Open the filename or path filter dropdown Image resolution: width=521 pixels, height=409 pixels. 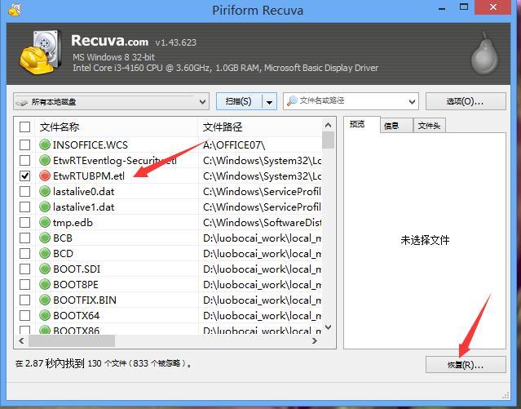click(x=412, y=101)
